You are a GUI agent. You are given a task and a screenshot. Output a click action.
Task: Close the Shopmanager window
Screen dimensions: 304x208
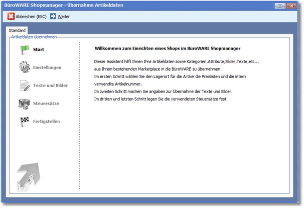click(x=291, y=5)
